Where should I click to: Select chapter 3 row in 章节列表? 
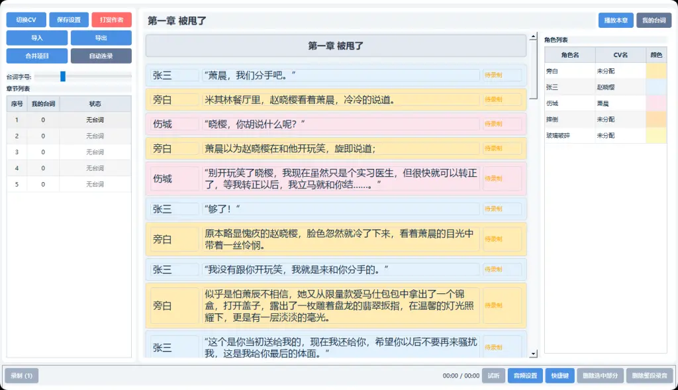pyautogui.click(x=69, y=152)
